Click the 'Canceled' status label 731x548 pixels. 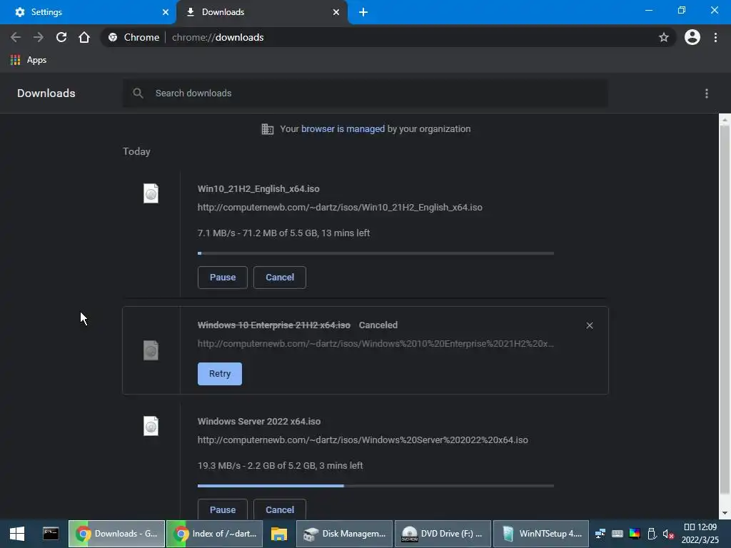pos(378,325)
